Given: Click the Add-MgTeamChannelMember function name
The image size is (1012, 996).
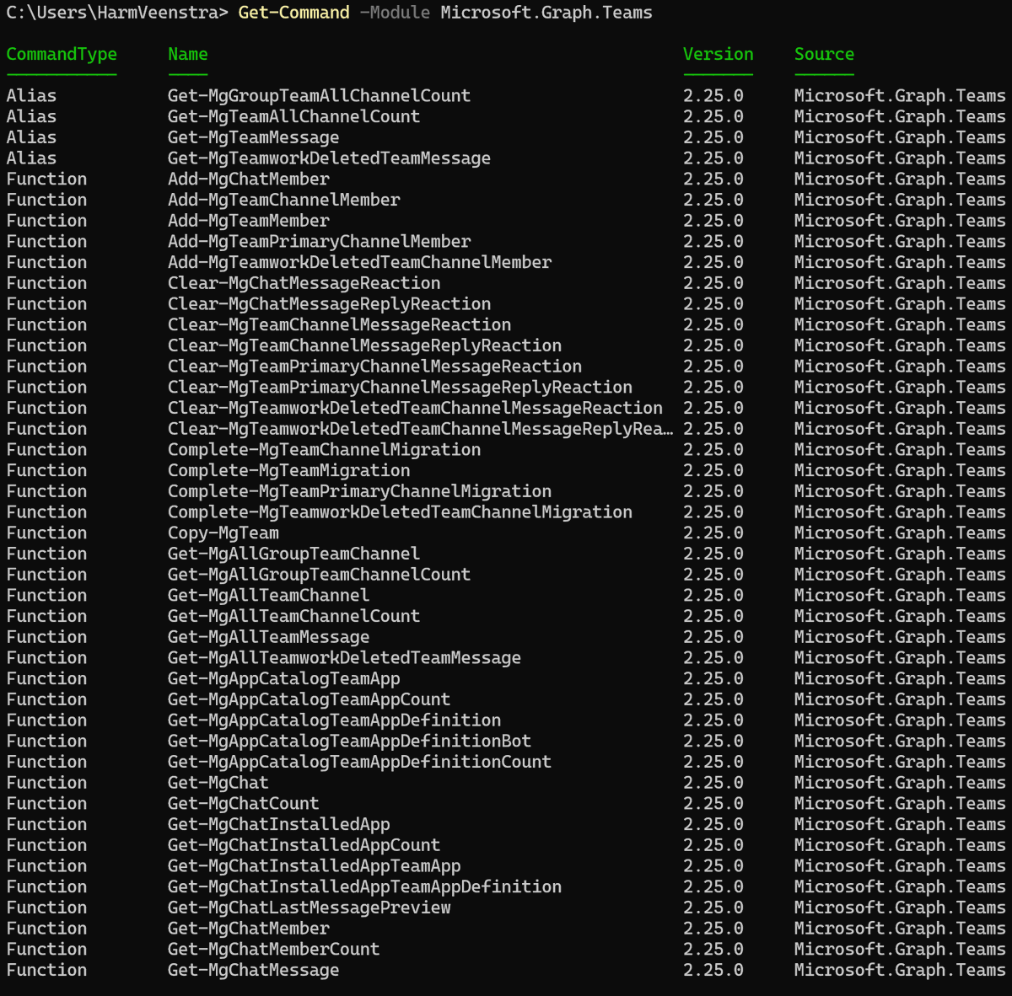Looking at the screenshot, I should pyautogui.click(x=284, y=200).
